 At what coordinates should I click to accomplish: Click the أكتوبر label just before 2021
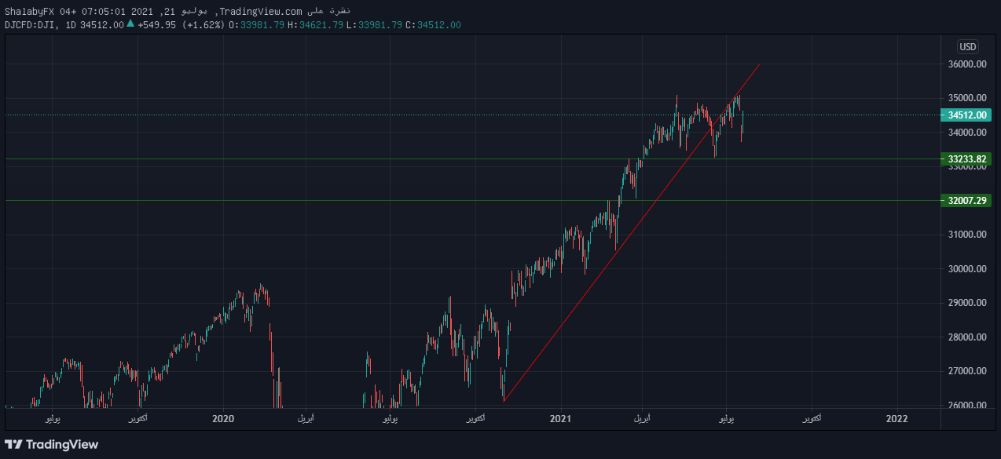pos(475,420)
